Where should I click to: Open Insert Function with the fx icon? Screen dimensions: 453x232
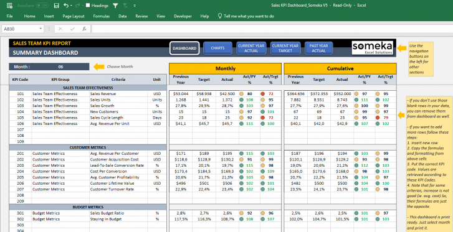[84, 29]
